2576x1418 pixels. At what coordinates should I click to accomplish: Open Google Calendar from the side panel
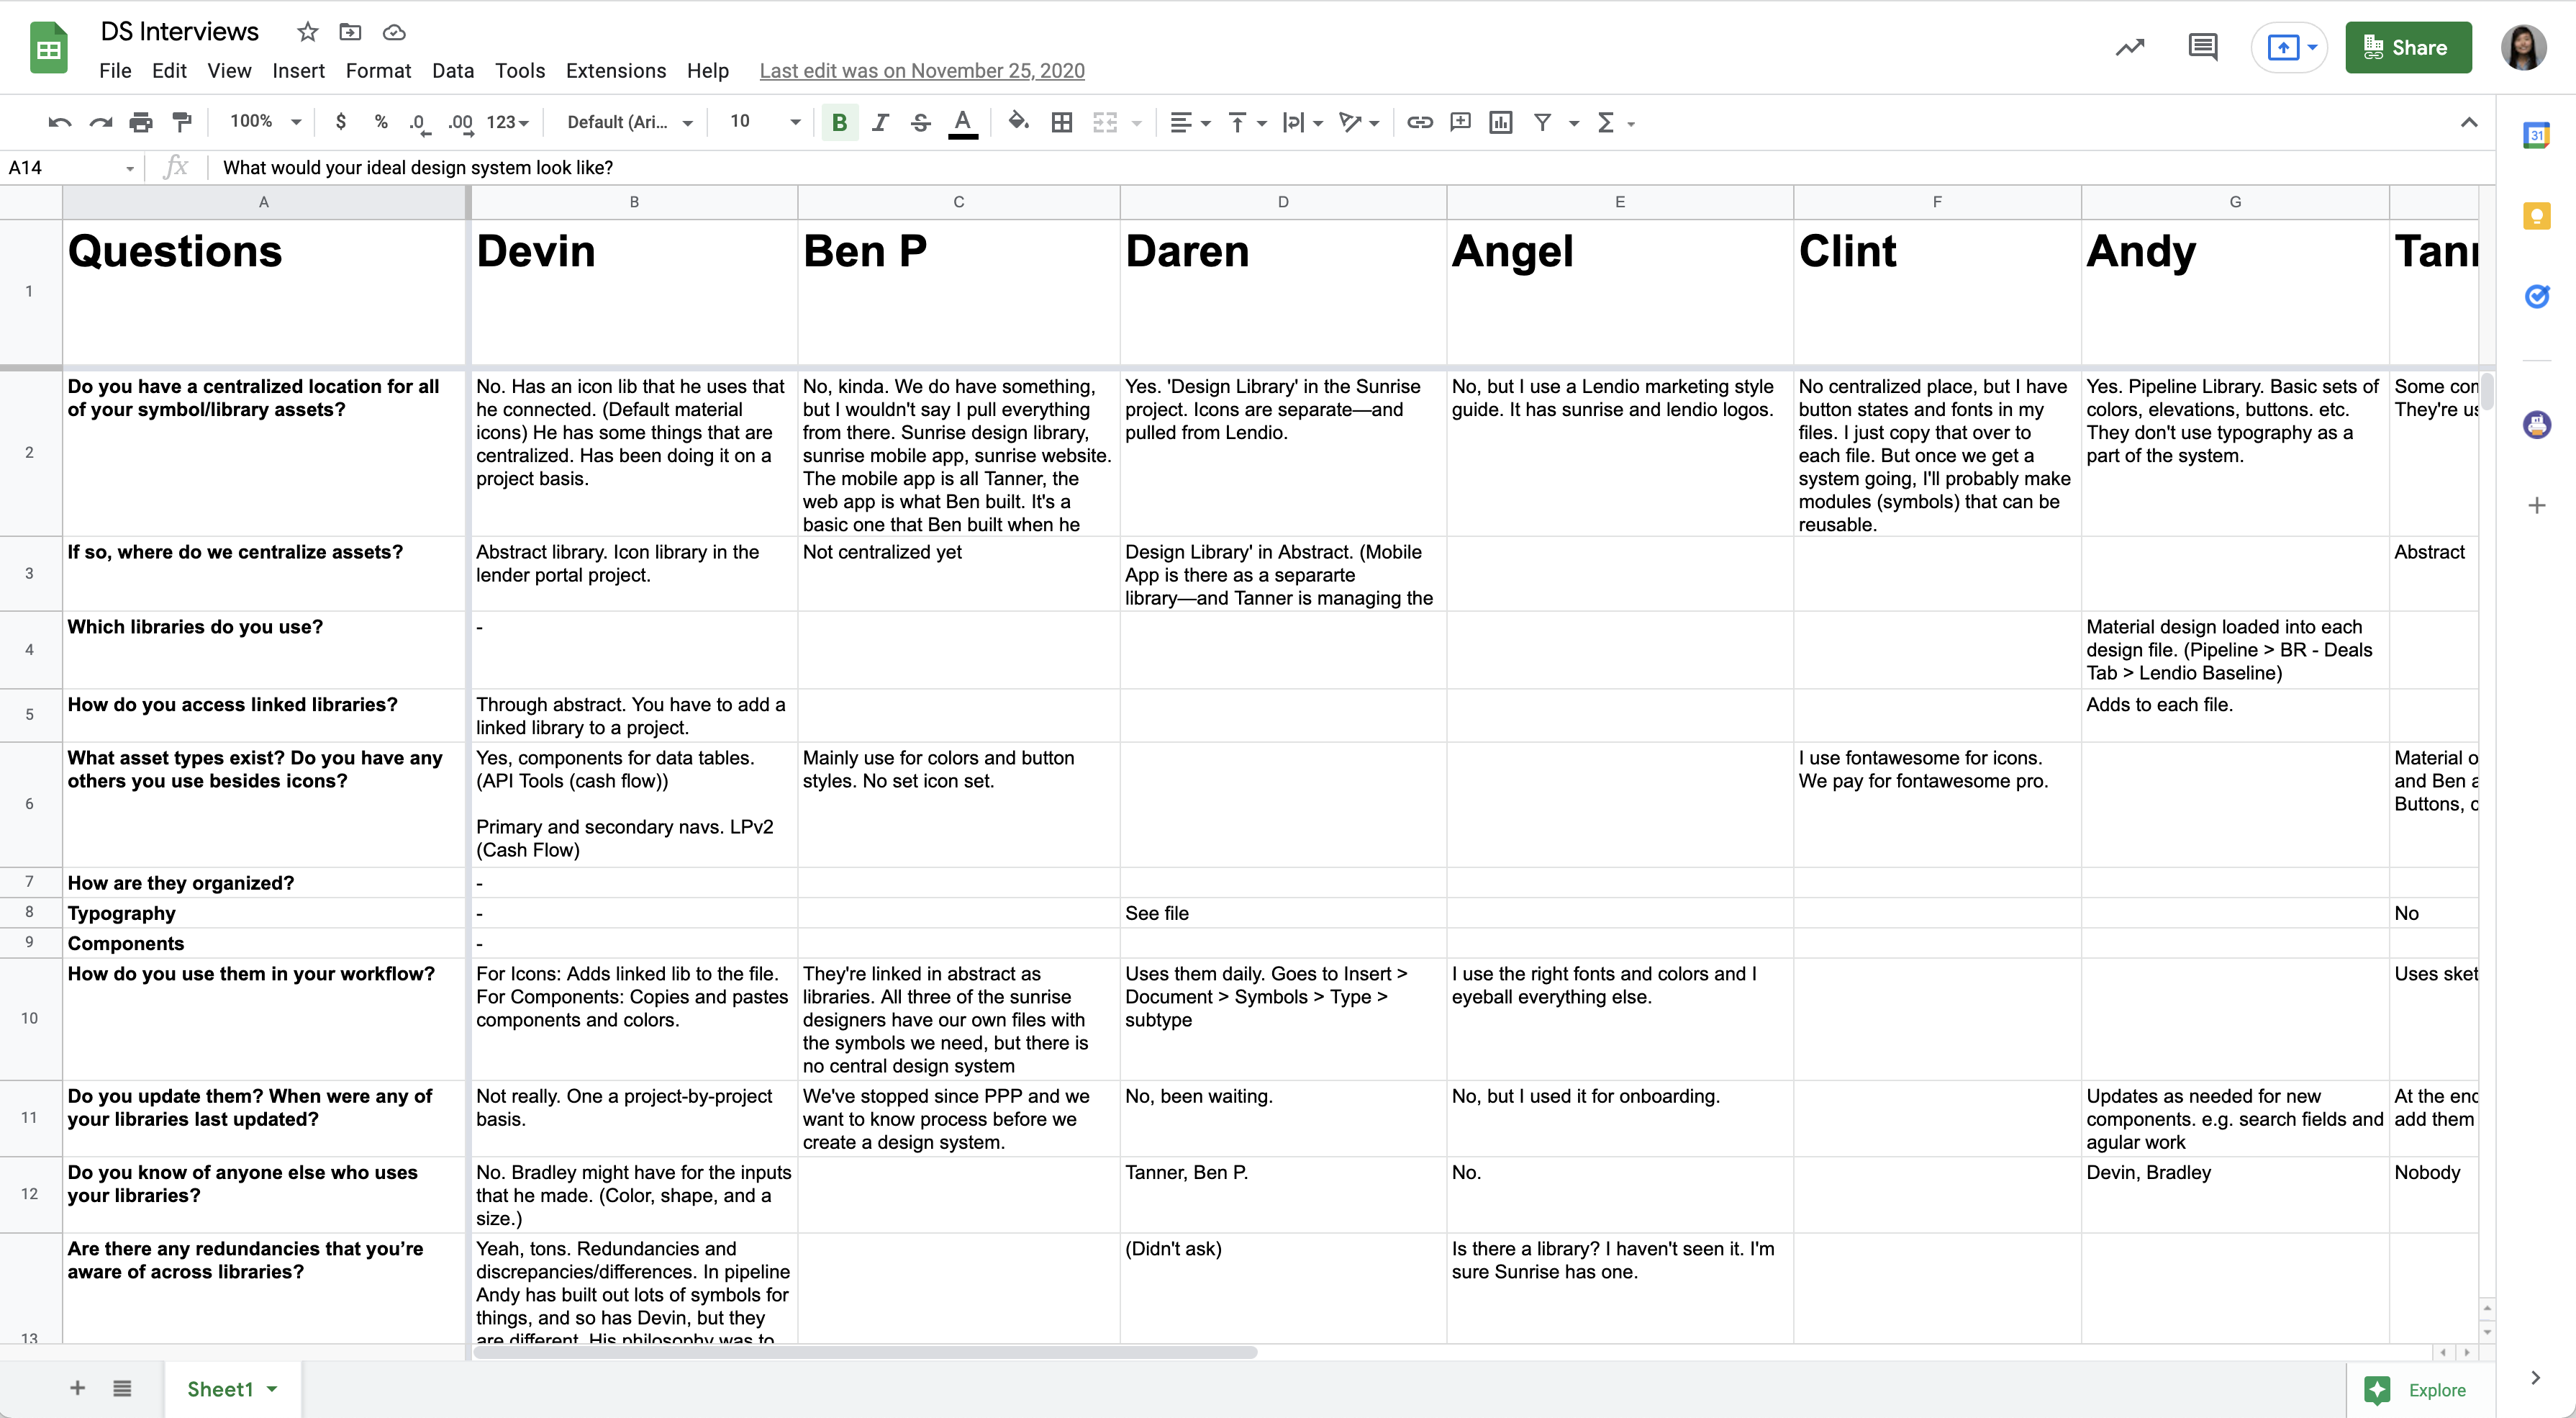(2536, 135)
